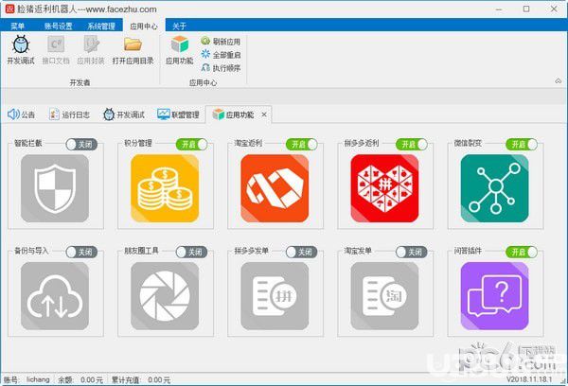
Task: Open the 开发调试 bug icon in ribbon
Action: pos(21,44)
